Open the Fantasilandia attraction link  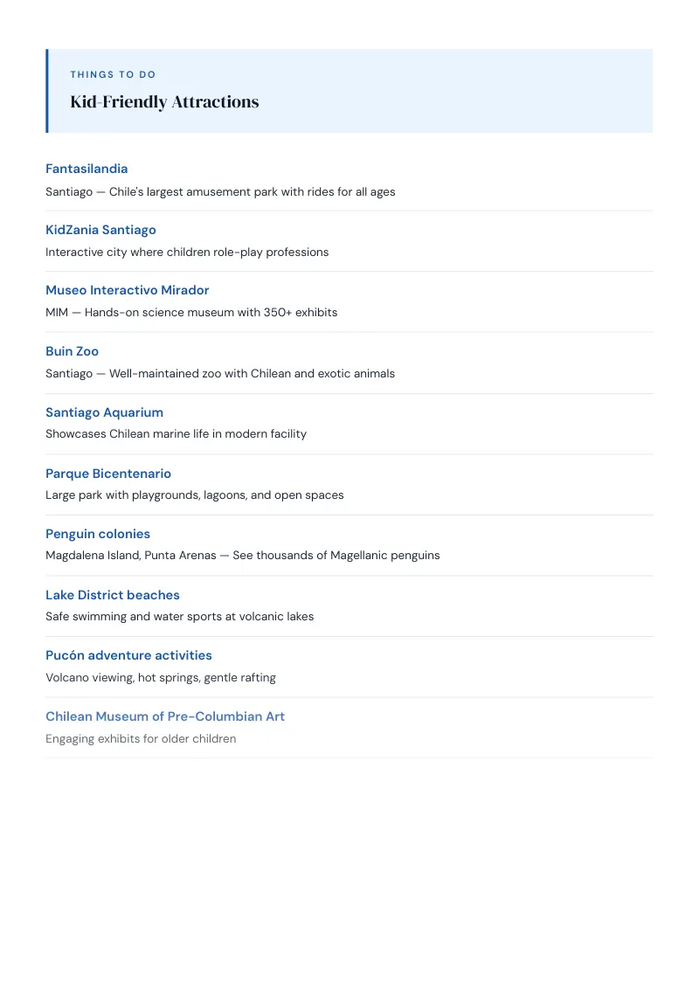87,169
